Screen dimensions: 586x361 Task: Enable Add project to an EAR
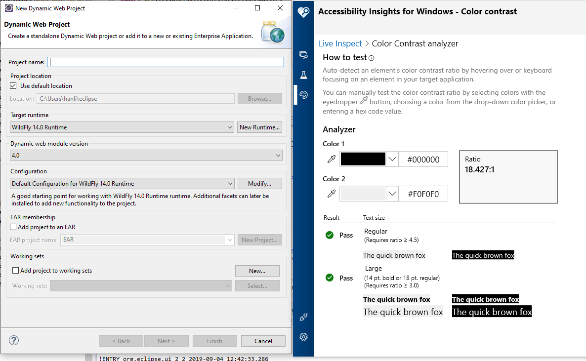point(12,226)
